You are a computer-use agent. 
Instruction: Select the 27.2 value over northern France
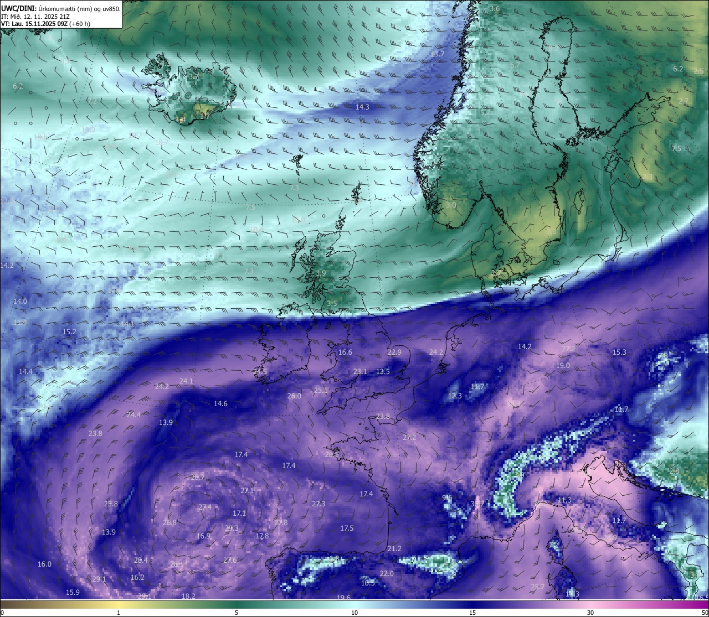[x=409, y=437]
